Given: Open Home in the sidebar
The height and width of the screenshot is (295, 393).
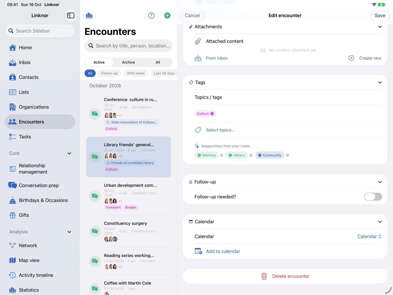Looking at the screenshot, I should [40, 47].
